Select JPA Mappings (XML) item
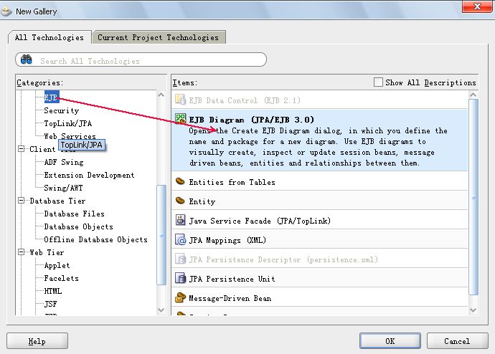495x354 pixels. (x=319, y=239)
